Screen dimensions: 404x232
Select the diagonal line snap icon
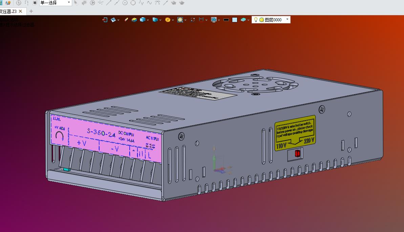(x=166, y=3)
